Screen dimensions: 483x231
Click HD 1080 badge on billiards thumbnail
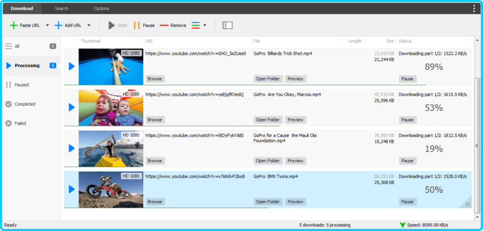click(x=132, y=53)
